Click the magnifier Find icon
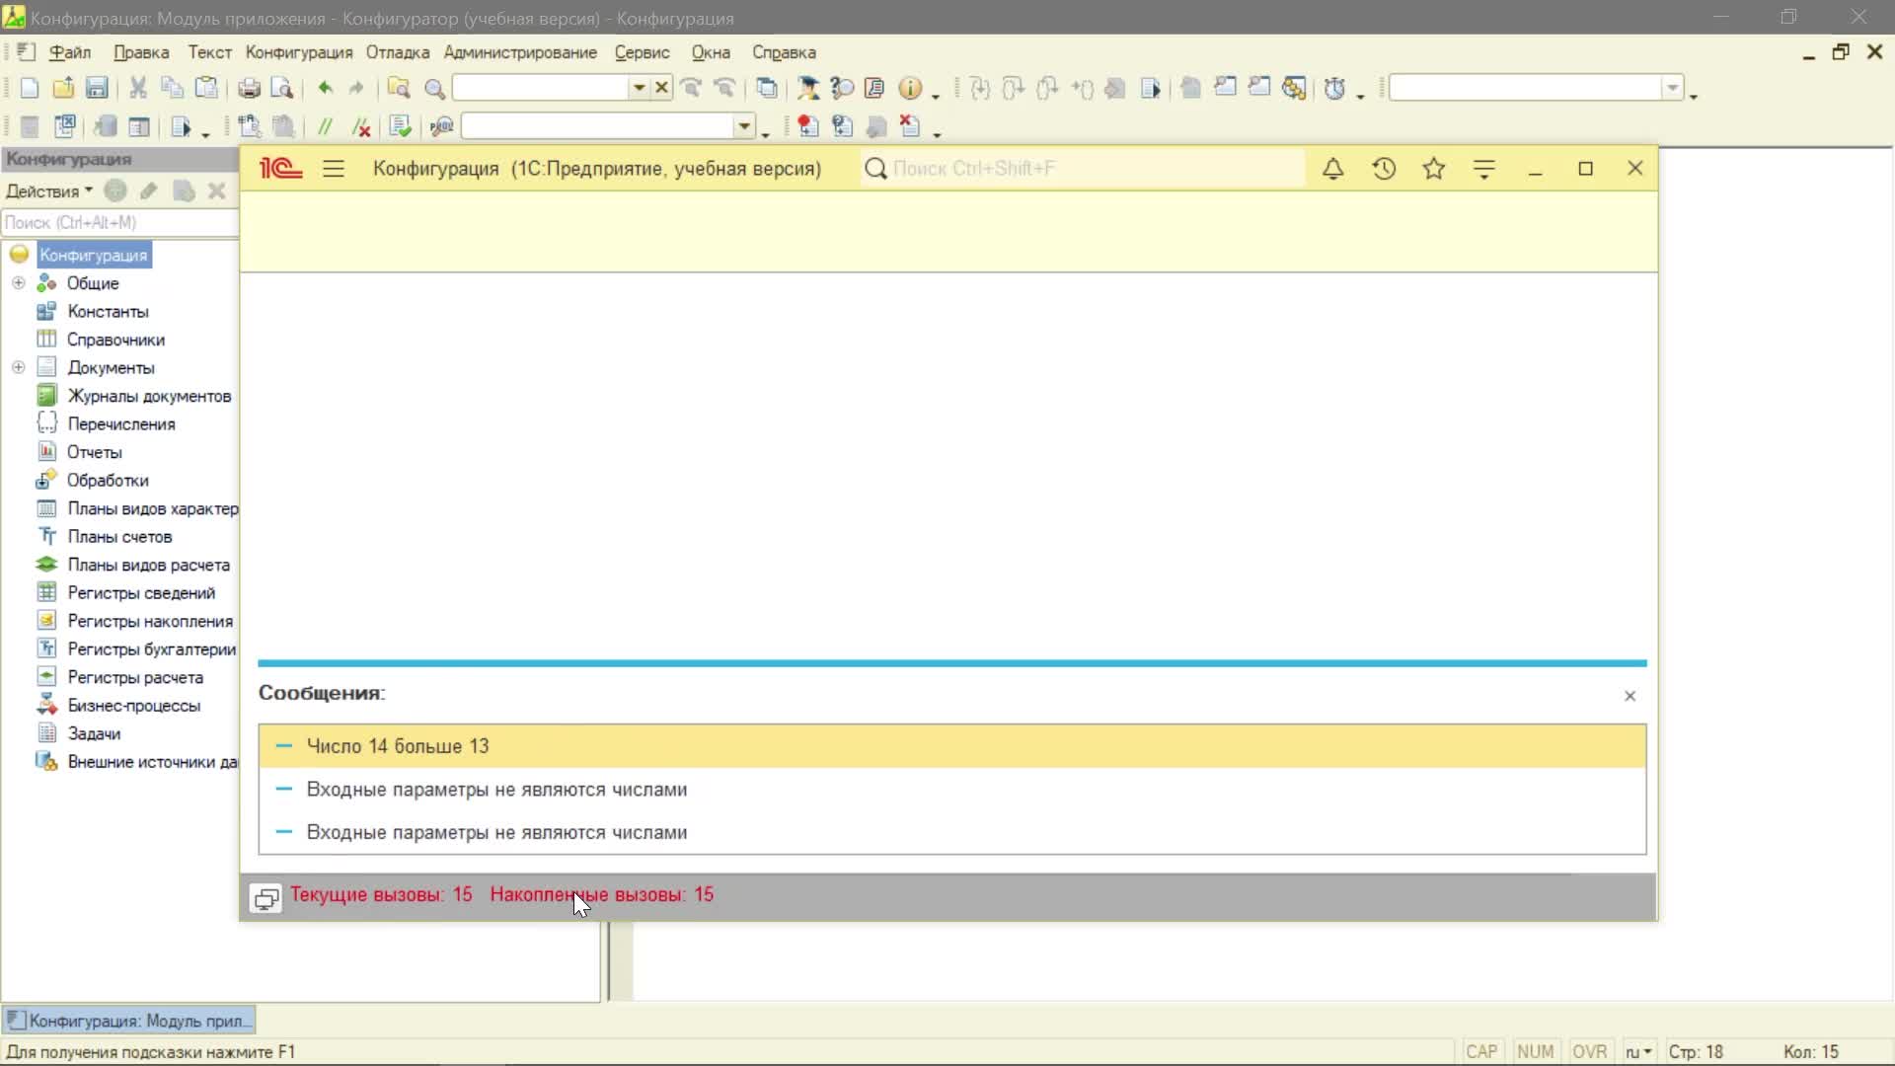 pyautogui.click(x=434, y=89)
